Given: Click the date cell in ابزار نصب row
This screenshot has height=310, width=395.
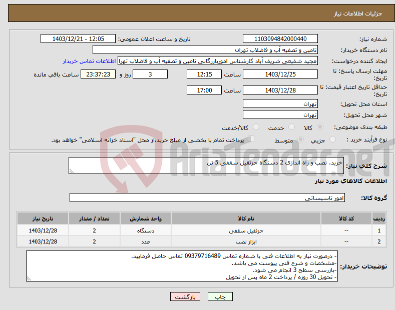Looking at the screenshot, I should tap(43, 241).
